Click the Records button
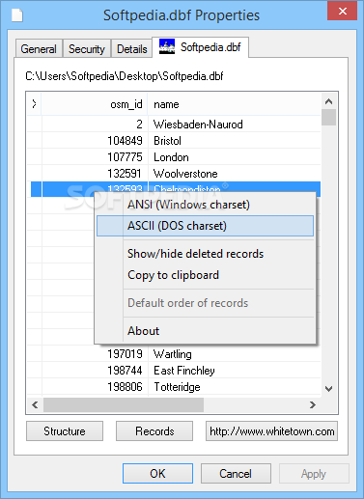364x499 pixels. (x=154, y=431)
